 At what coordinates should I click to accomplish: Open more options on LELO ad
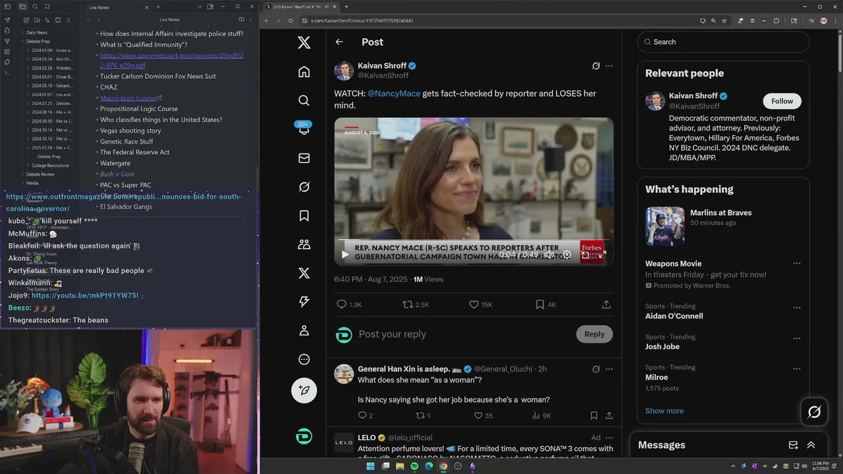[x=609, y=437]
